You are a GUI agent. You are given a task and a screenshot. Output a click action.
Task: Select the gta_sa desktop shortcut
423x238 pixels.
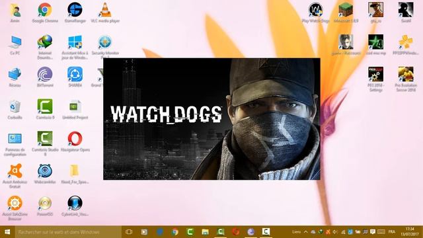[376, 13]
